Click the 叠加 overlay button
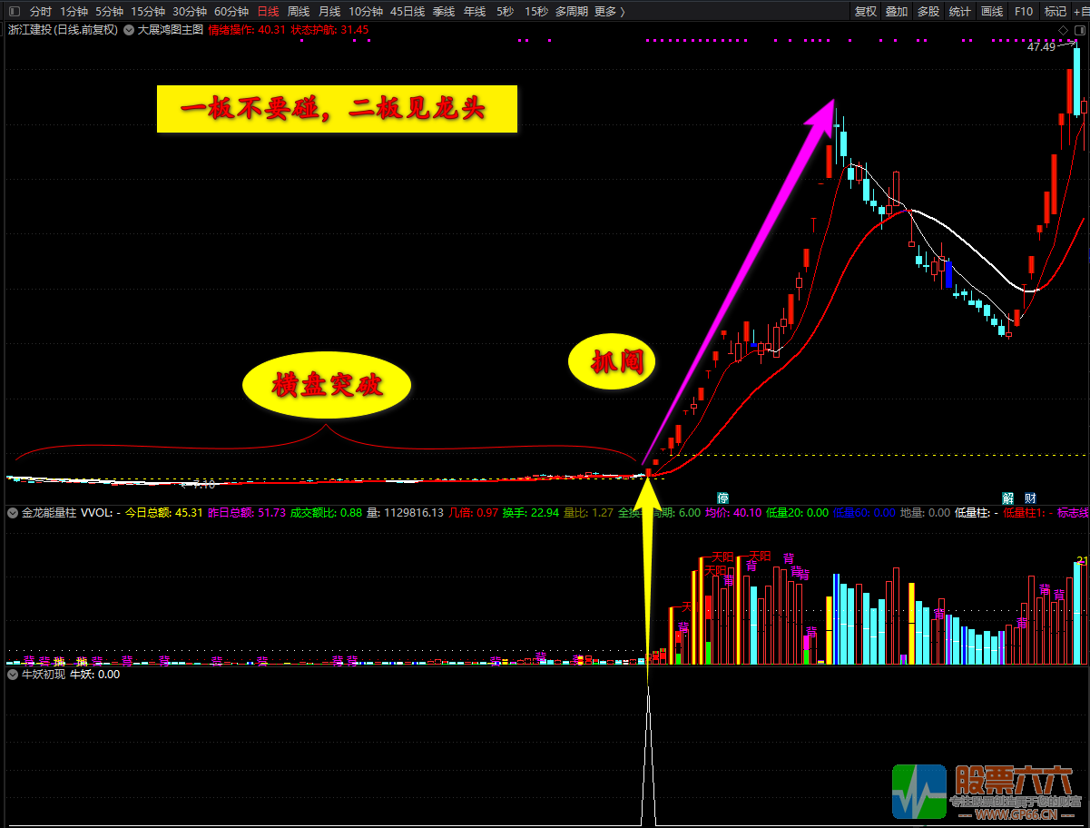1090x828 pixels. click(x=897, y=12)
